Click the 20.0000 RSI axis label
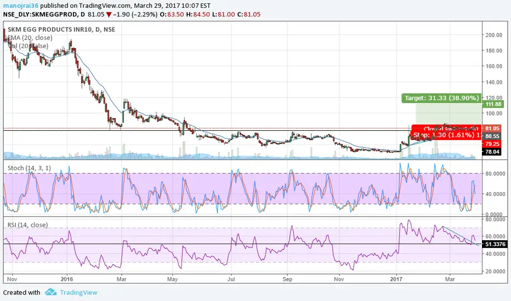 pos(495,271)
